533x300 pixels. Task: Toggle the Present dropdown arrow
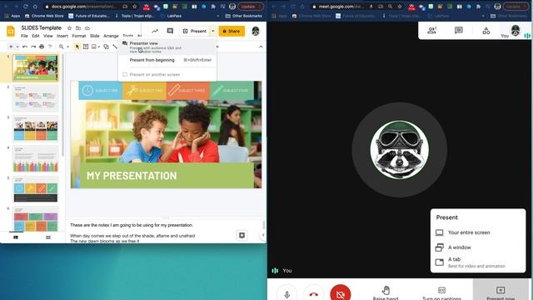tap(213, 31)
